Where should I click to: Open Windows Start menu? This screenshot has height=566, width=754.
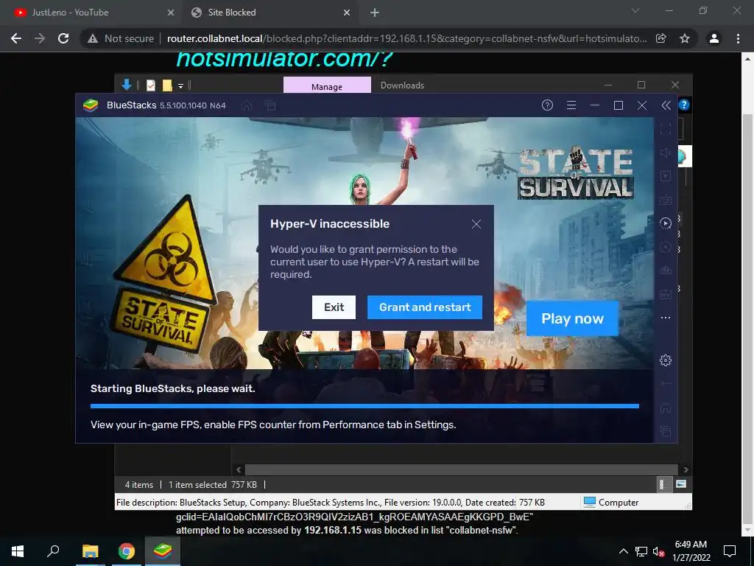(x=18, y=551)
